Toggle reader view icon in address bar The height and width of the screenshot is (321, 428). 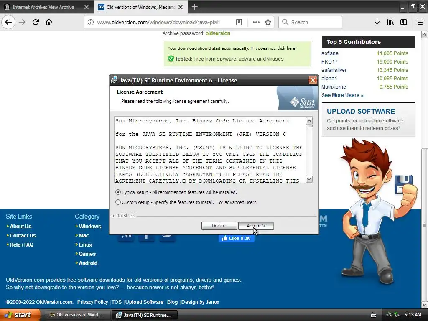click(239, 23)
